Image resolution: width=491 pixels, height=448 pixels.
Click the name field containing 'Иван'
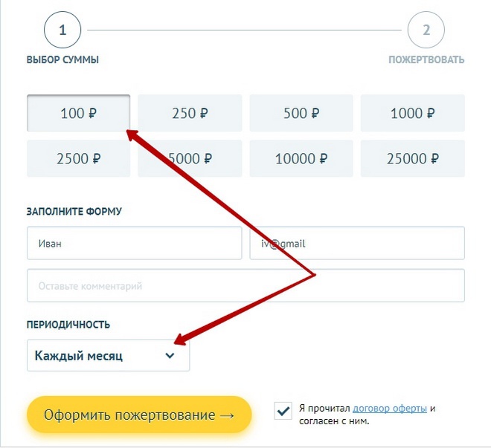pyautogui.click(x=134, y=243)
